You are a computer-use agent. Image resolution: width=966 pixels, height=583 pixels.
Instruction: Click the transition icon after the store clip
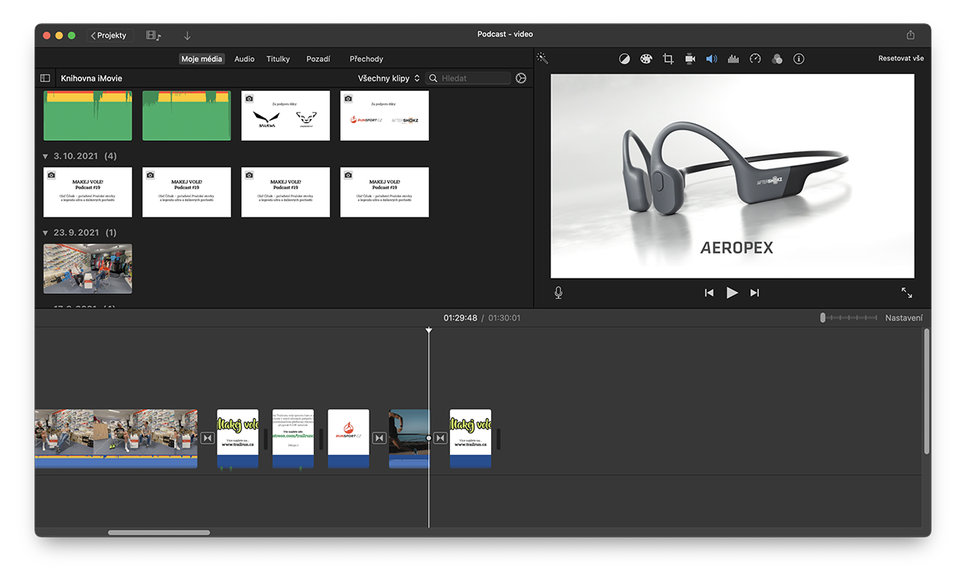[208, 438]
